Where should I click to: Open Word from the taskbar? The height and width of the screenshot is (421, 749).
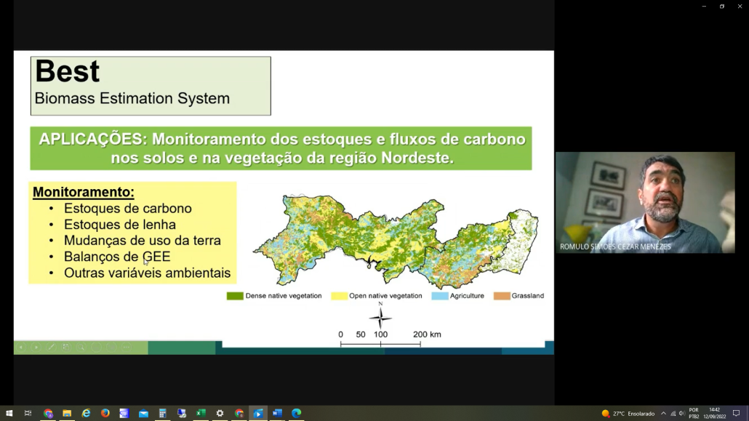[277, 413]
